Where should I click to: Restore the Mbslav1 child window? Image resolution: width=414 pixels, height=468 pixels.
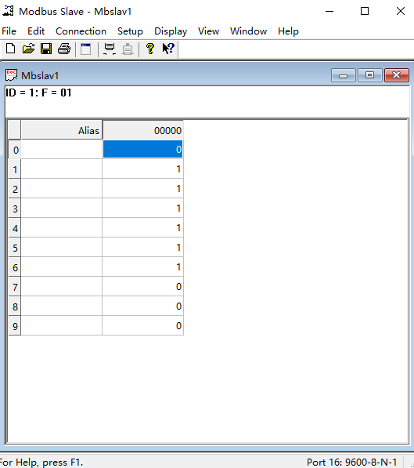coord(370,75)
